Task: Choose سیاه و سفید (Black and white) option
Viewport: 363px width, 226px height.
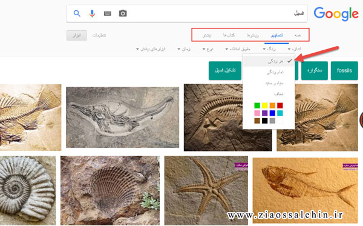Action: click(269, 83)
